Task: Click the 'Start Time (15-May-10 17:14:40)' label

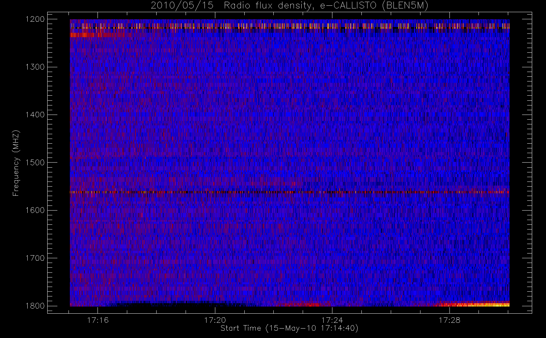Action: tap(289, 328)
